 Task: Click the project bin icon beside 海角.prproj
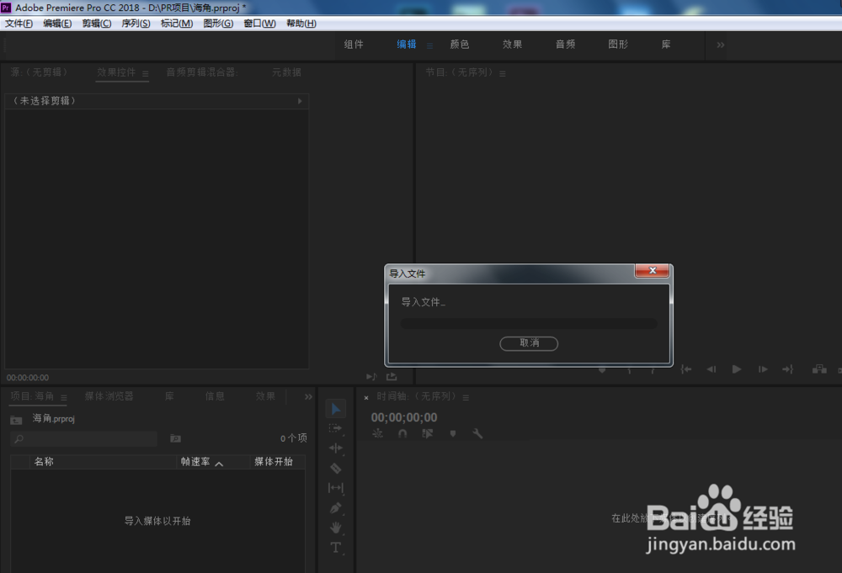point(16,420)
